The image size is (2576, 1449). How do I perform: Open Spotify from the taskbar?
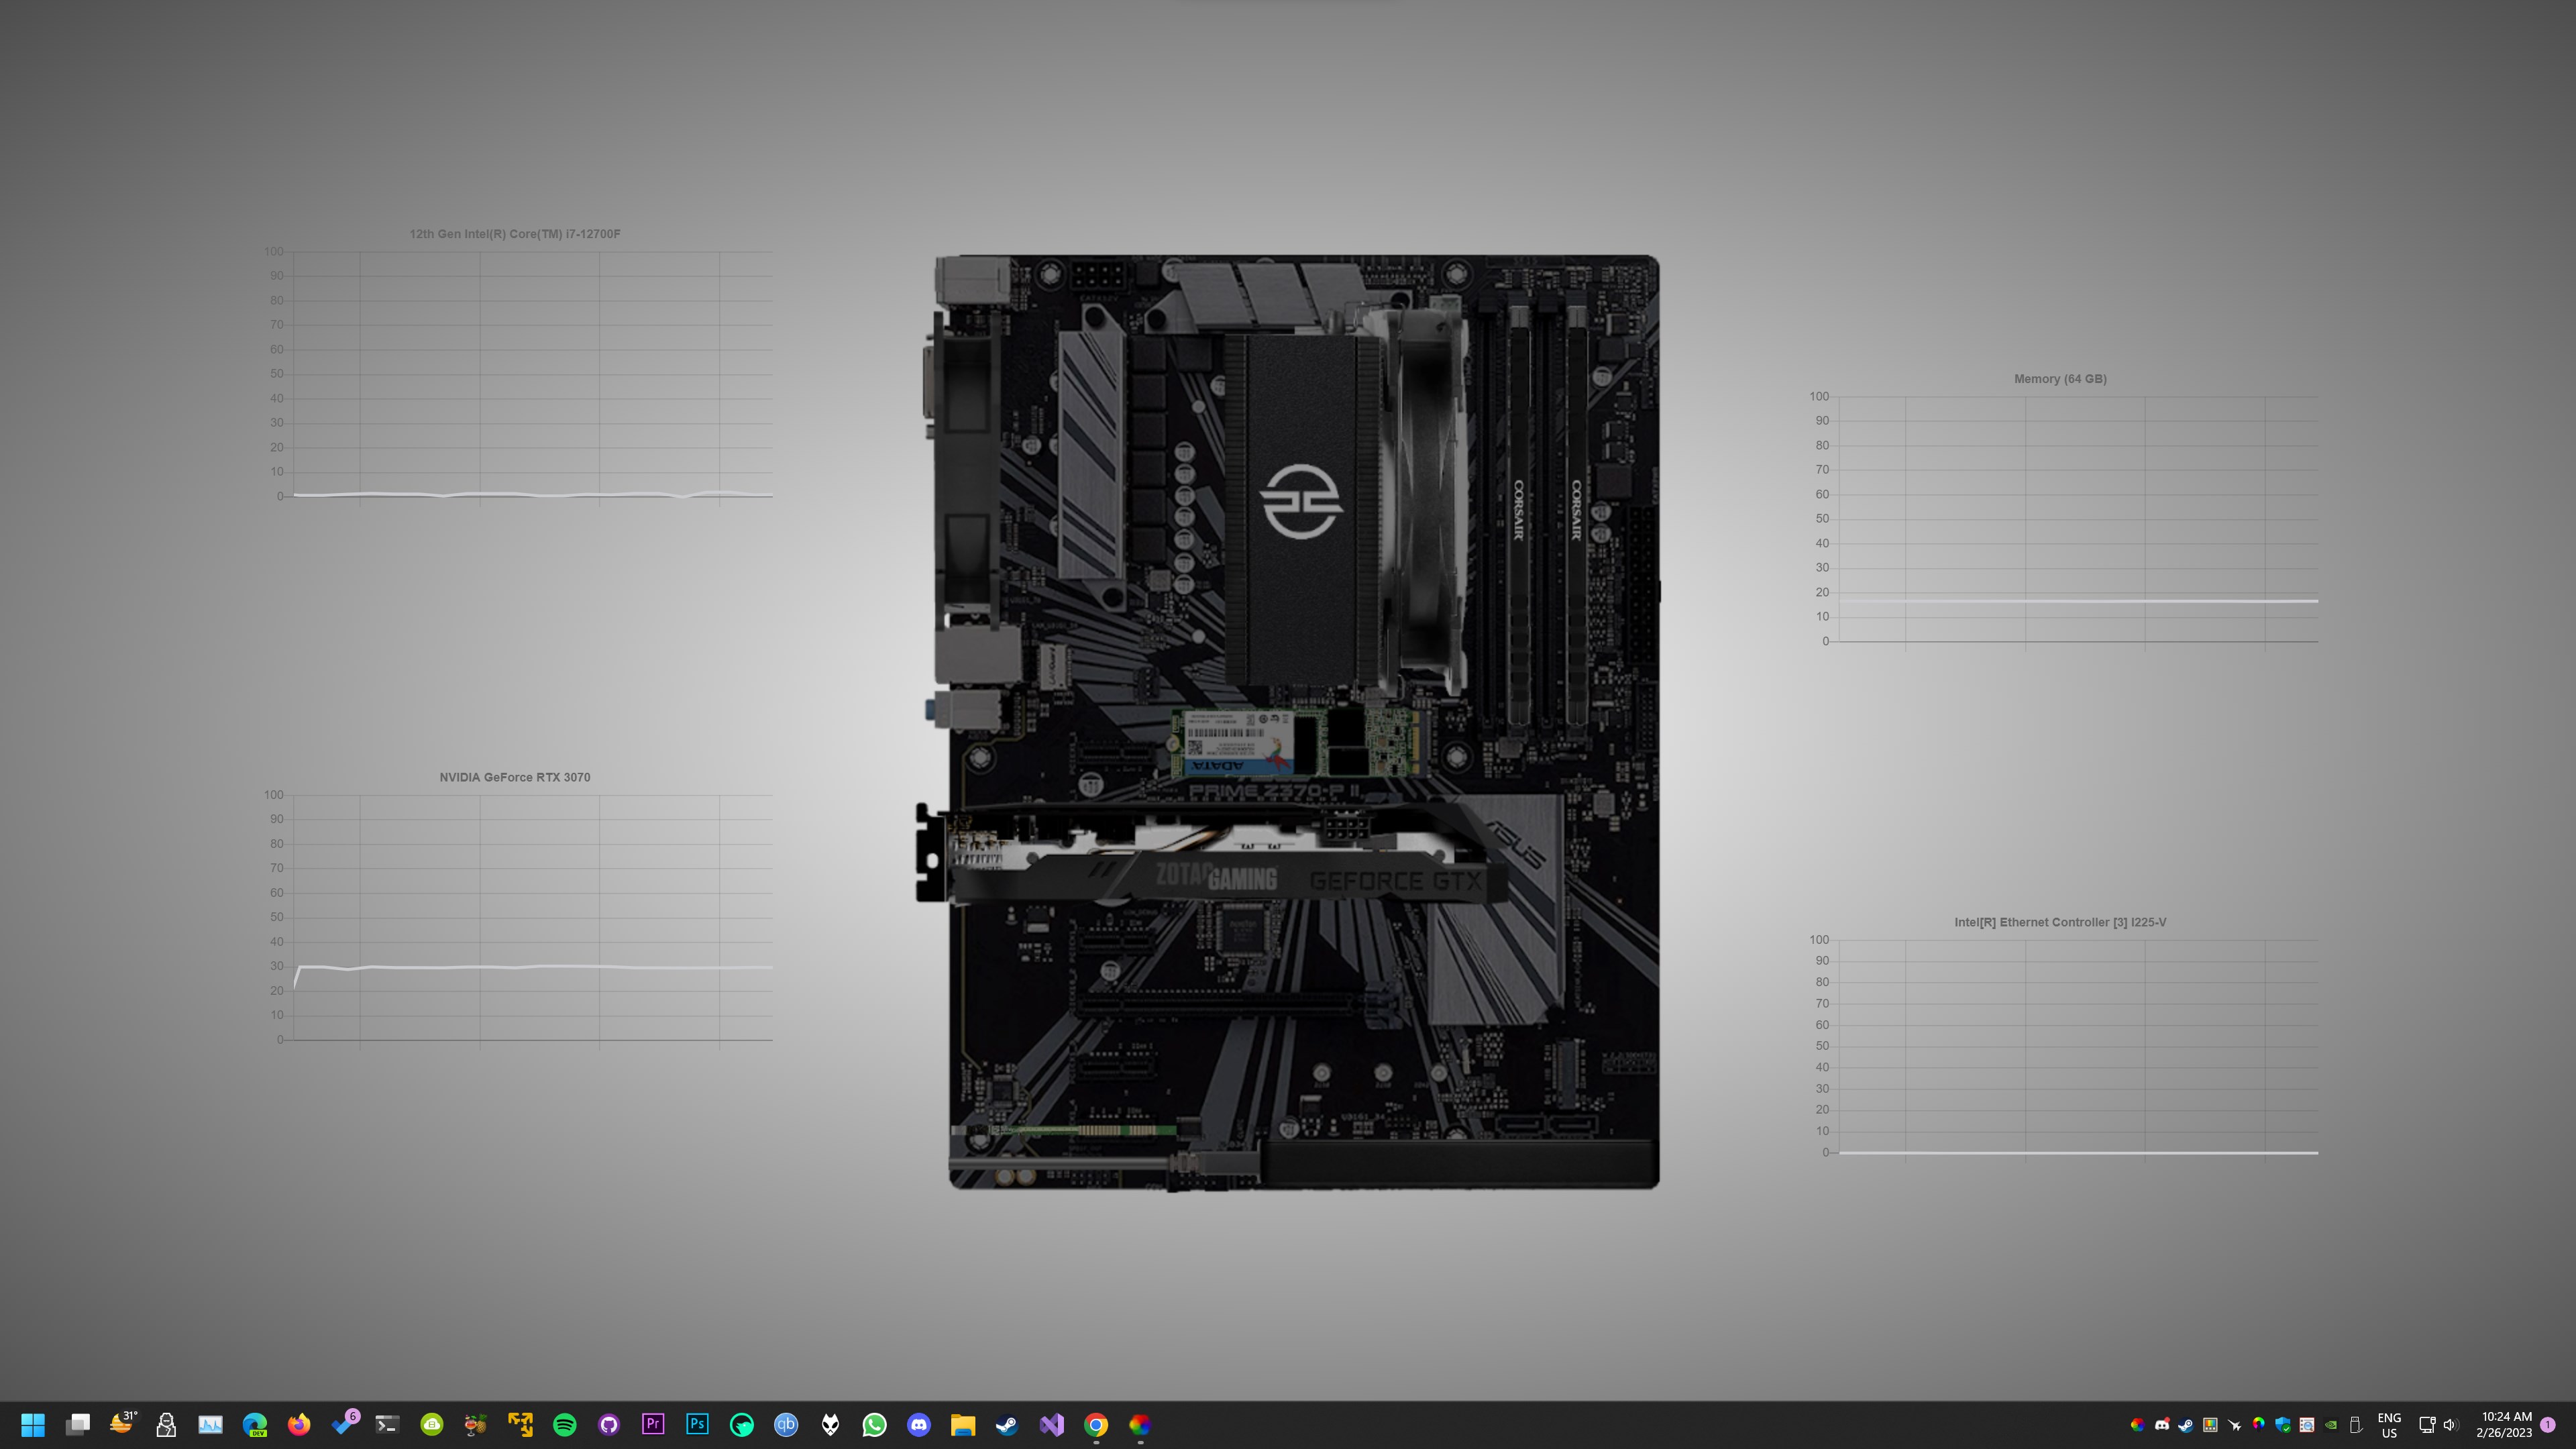(566, 1424)
